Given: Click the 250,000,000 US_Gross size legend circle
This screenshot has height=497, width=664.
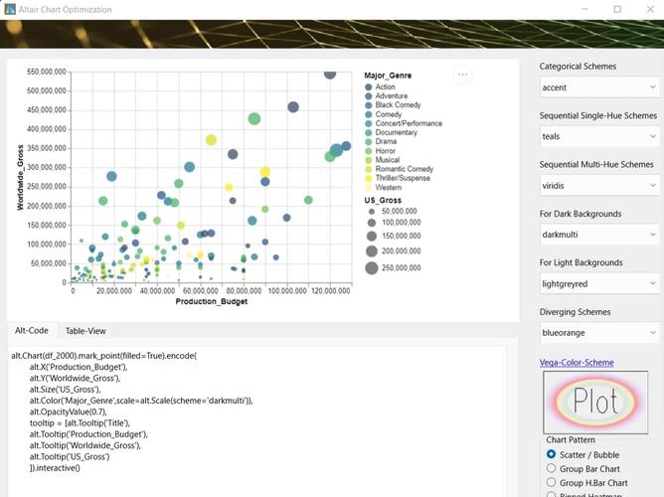Looking at the screenshot, I should pyautogui.click(x=371, y=267).
